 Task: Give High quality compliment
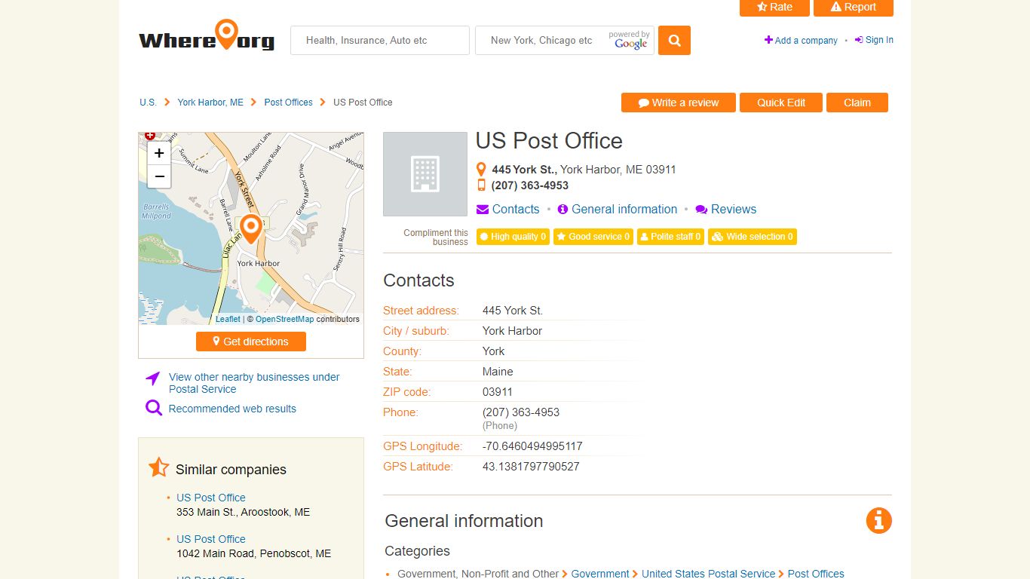[513, 237]
